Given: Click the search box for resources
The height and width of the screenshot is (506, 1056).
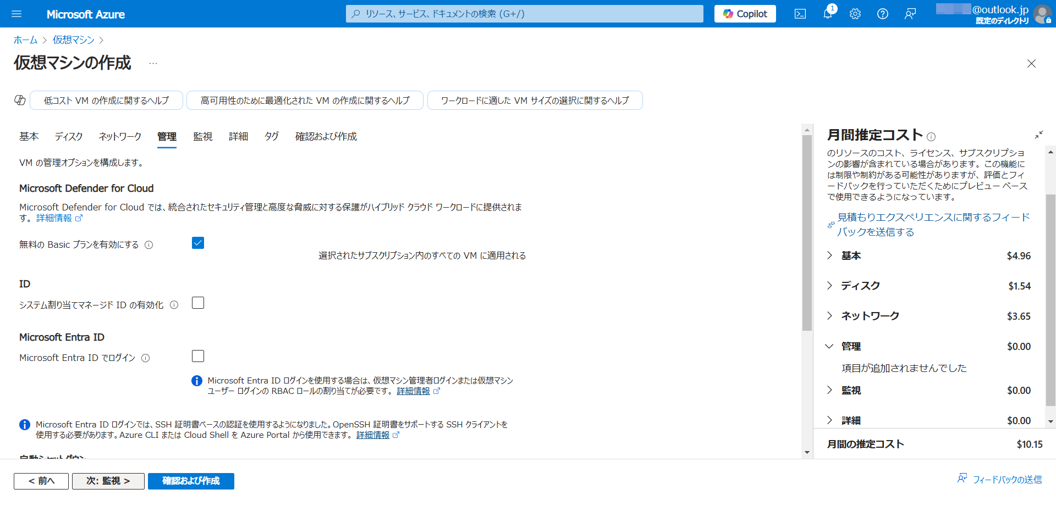Looking at the screenshot, I should click(x=524, y=14).
